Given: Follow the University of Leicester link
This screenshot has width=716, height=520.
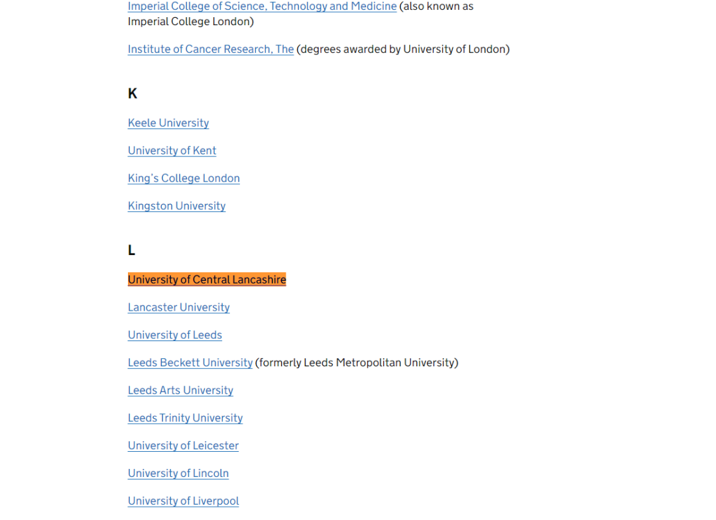Looking at the screenshot, I should [183, 446].
